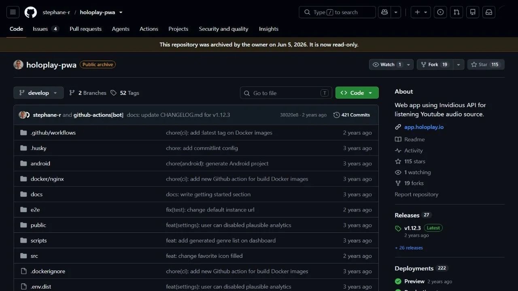Open the v1.12.3 release link

pos(412,228)
